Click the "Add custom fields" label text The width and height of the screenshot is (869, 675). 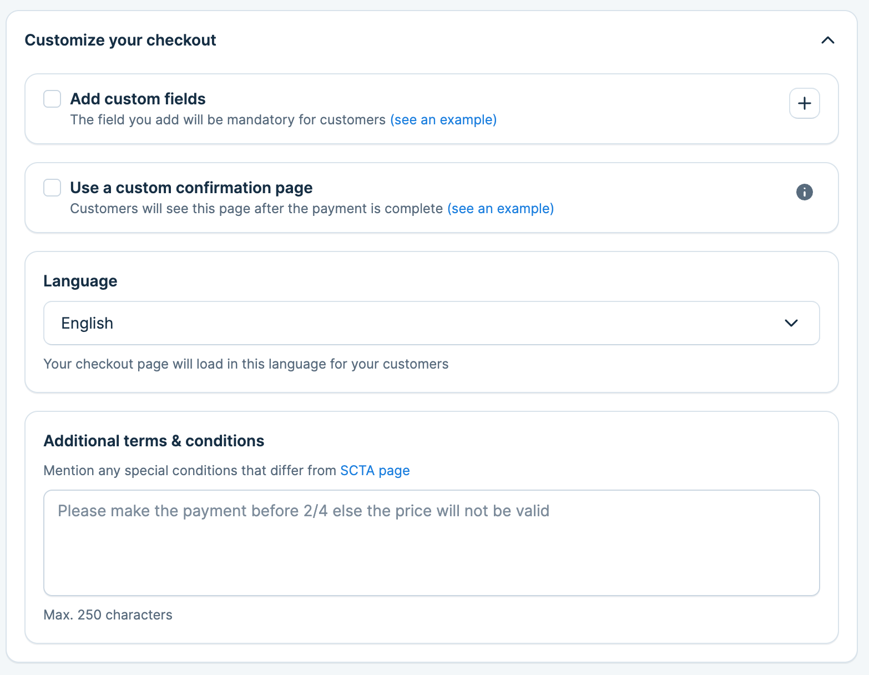point(138,99)
